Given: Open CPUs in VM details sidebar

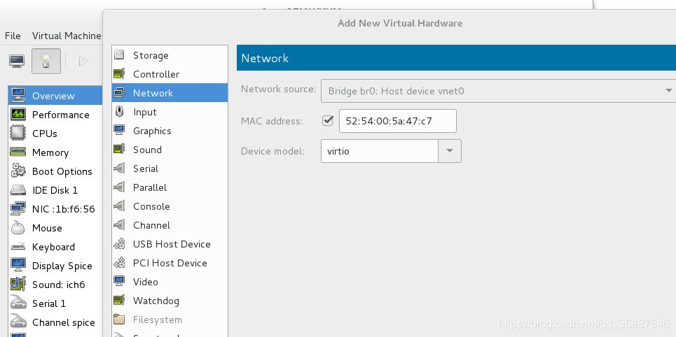Looking at the screenshot, I should (55, 134).
